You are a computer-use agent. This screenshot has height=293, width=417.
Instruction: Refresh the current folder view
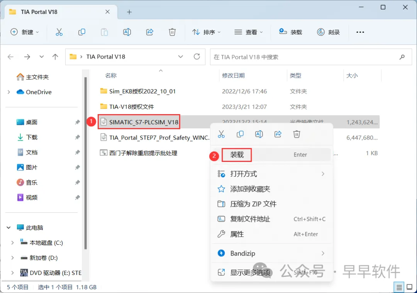click(197, 57)
